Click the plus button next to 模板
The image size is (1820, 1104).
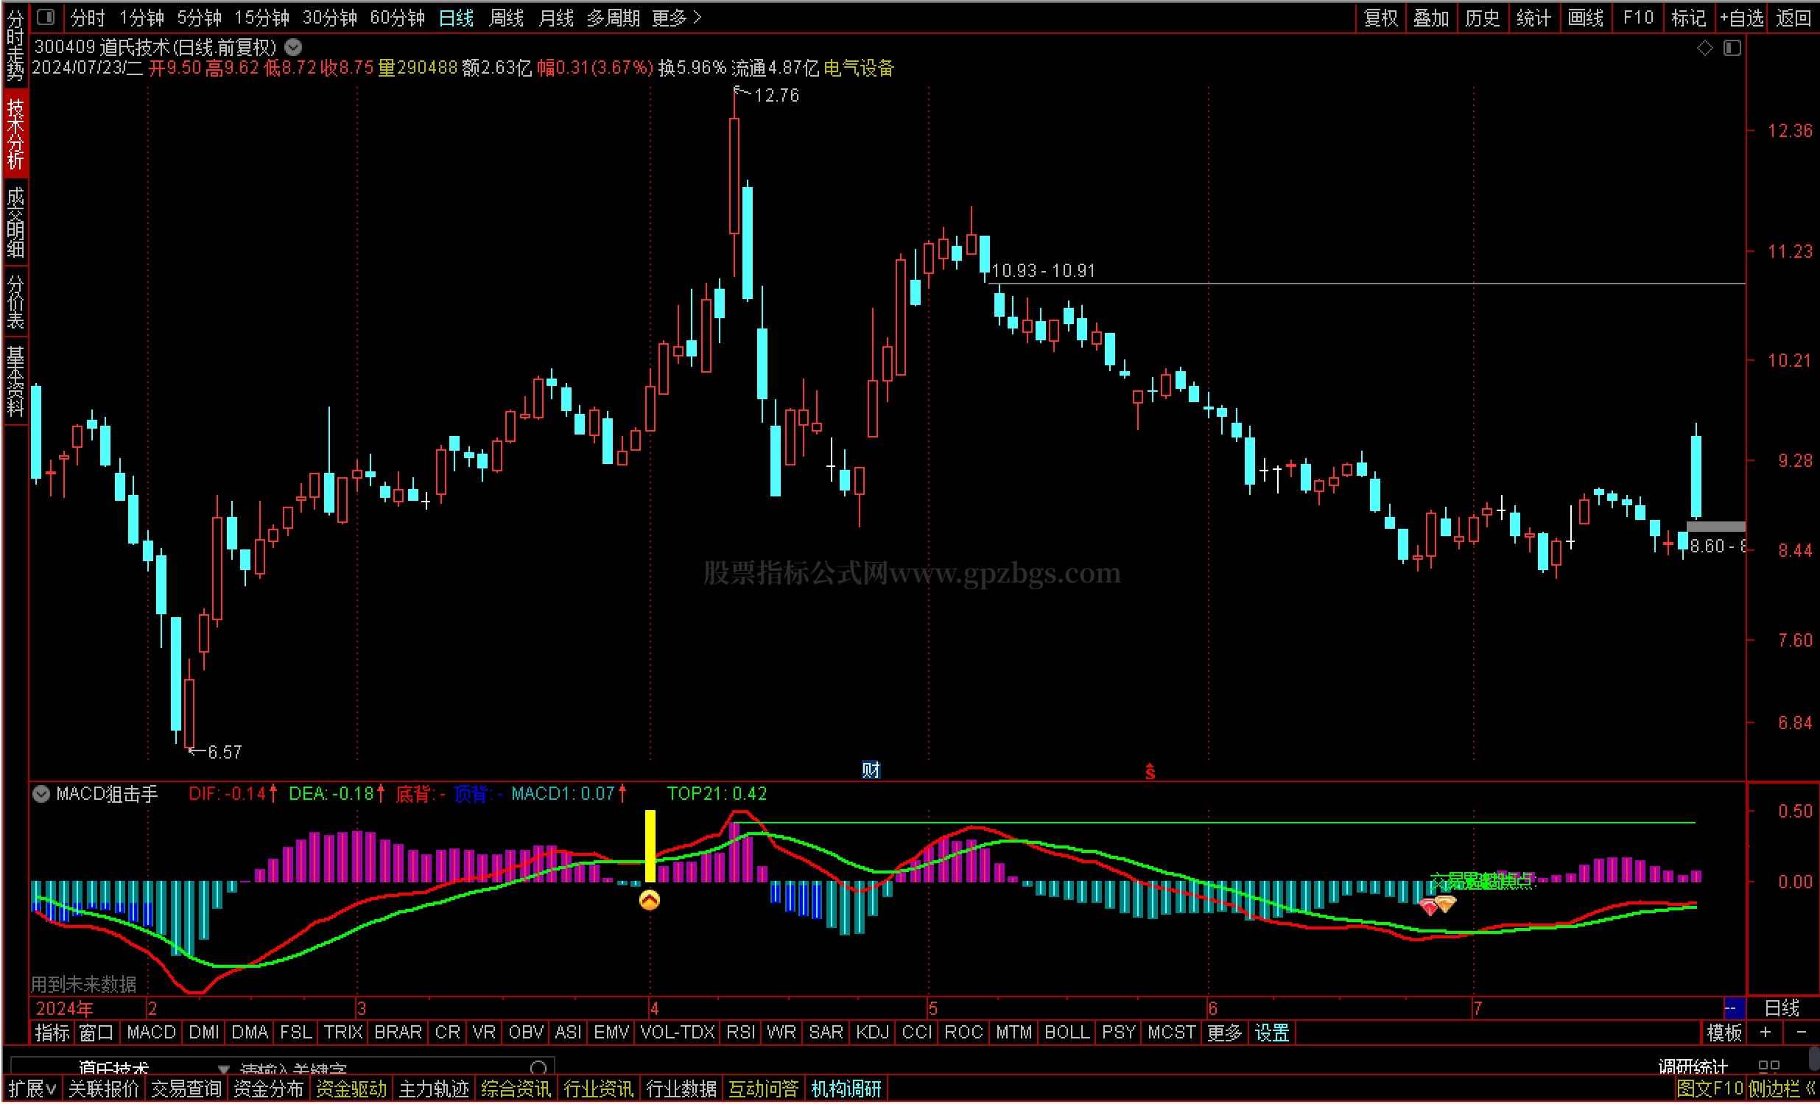coord(1765,1033)
